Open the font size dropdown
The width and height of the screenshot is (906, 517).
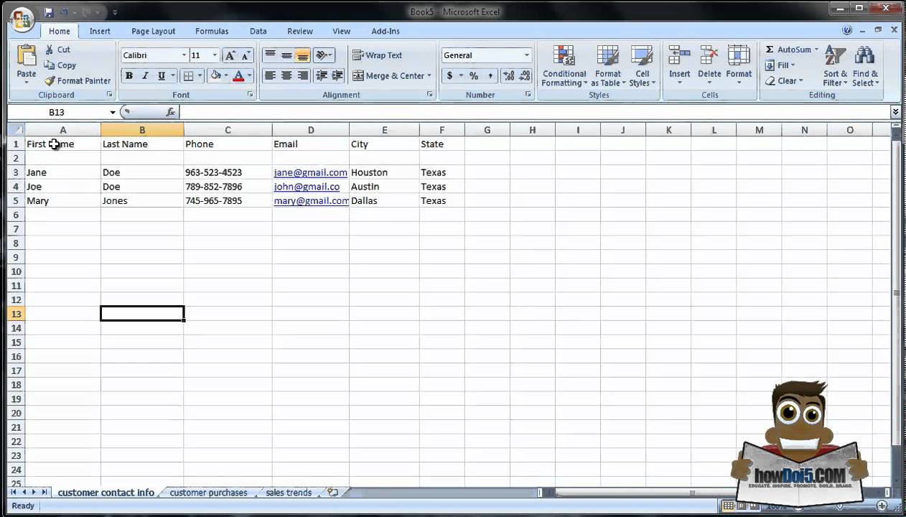214,55
